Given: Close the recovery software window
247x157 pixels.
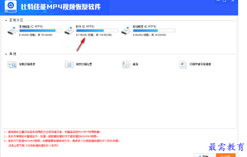Looking at the screenshot, I should pos(233,1).
